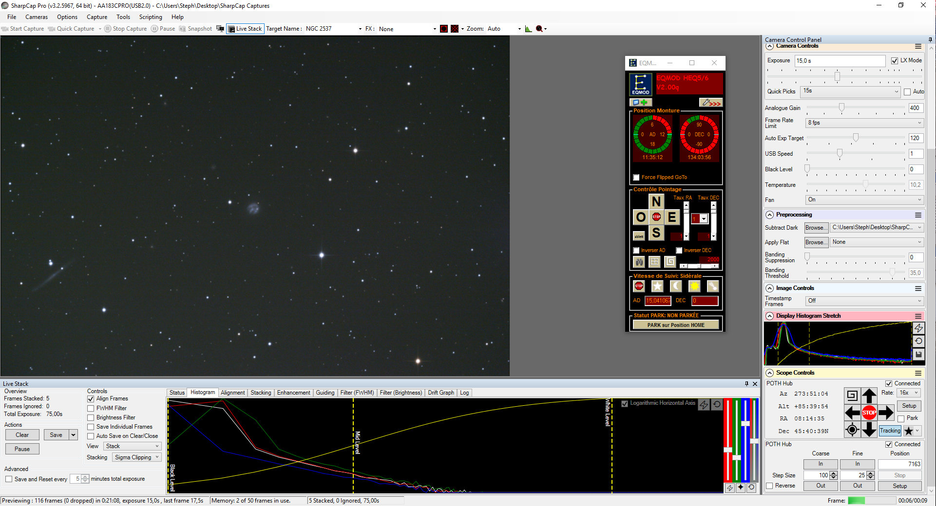This screenshot has height=506, width=936.
Task: Enable the FWHM Filter checkbox
Action: (91, 408)
